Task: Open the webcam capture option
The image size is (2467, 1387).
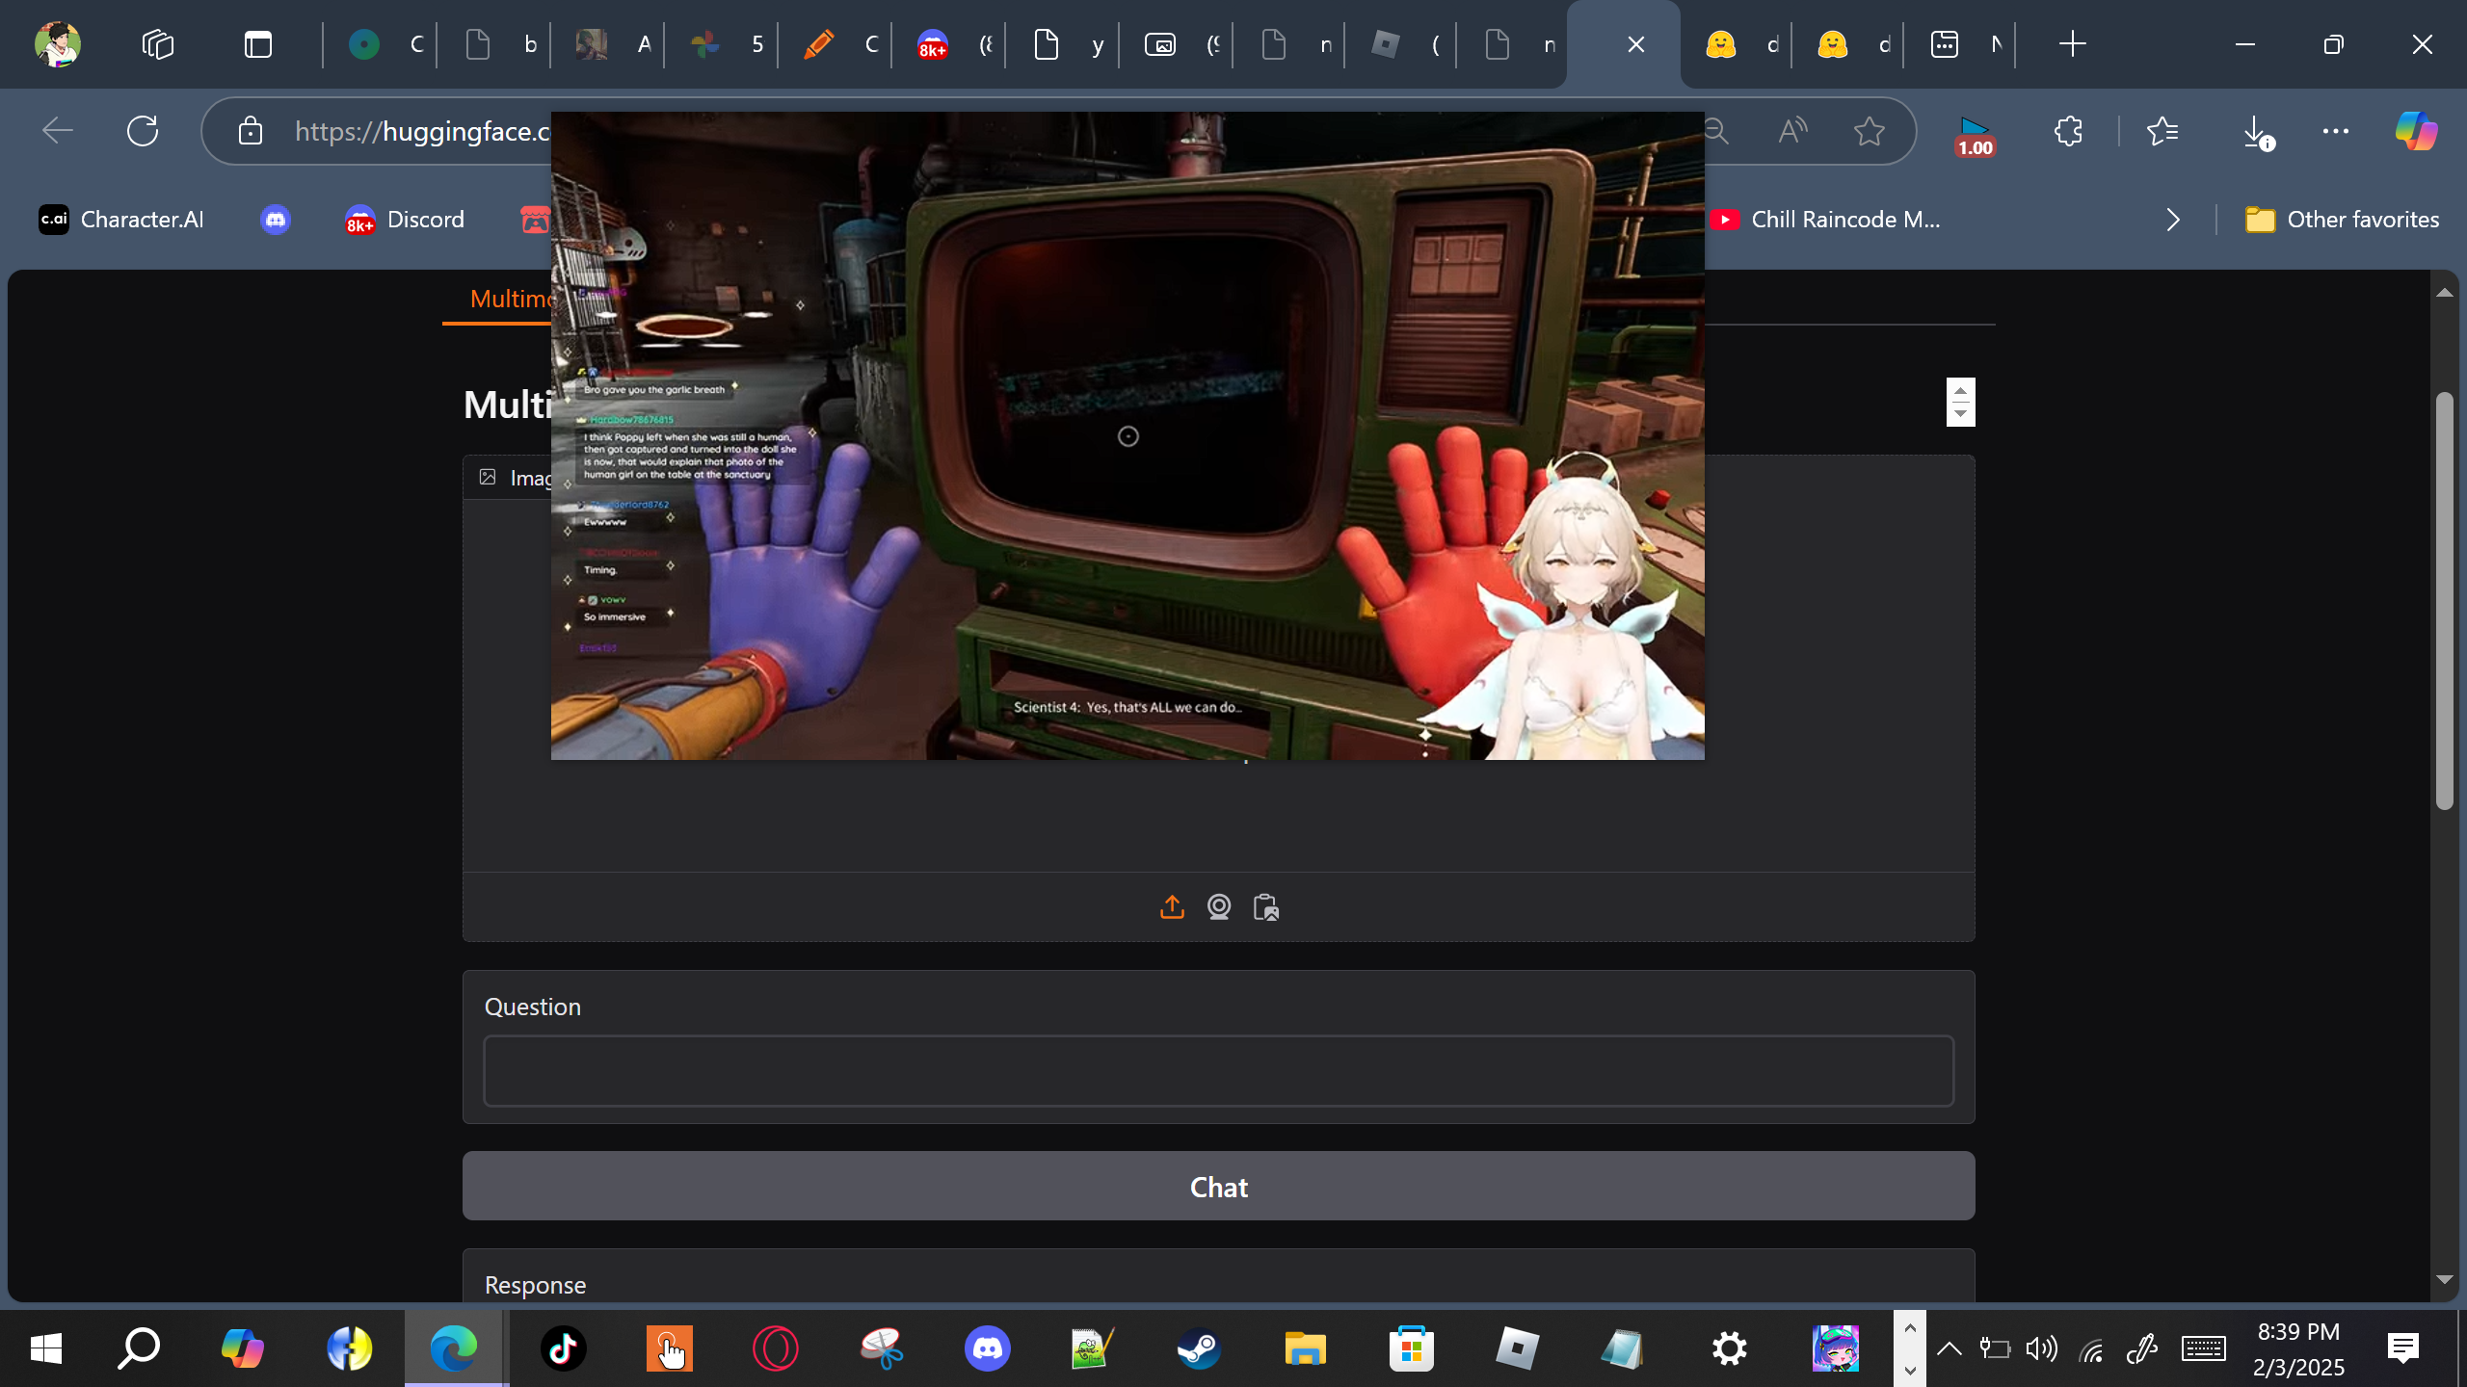Action: click(x=1219, y=907)
